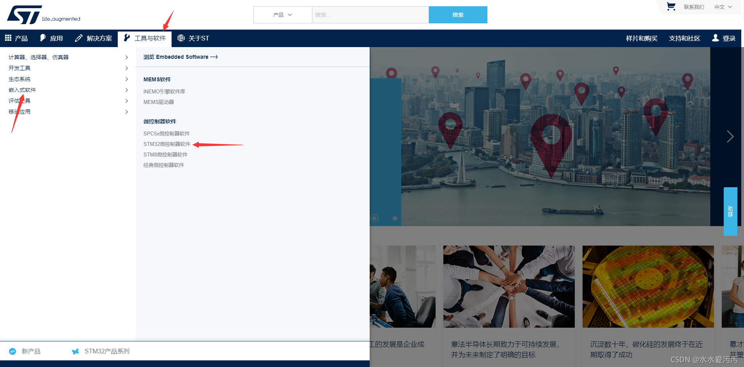The width and height of the screenshot is (744, 367).
Task: Open the silicon wafer thumbnail
Action: click(648, 286)
